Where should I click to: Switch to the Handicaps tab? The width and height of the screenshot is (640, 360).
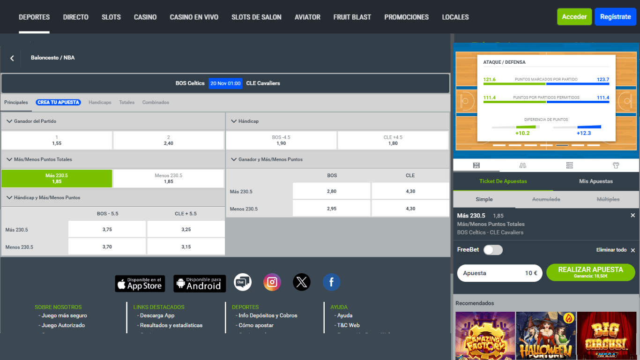click(x=100, y=102)
